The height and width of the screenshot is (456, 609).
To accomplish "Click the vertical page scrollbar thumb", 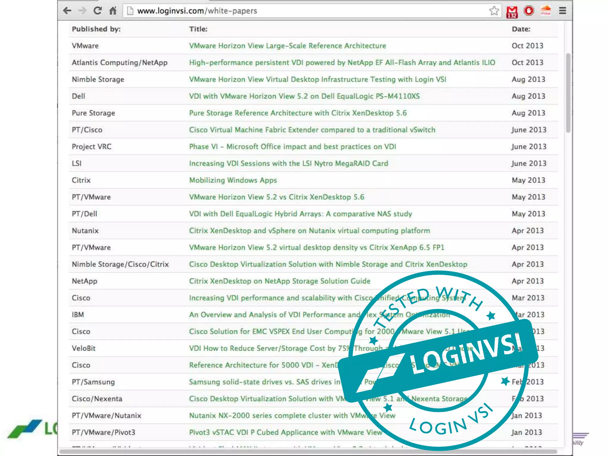I will click(x=568, y=93).
